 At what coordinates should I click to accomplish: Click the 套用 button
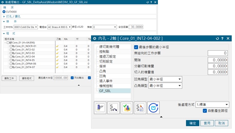207,123
